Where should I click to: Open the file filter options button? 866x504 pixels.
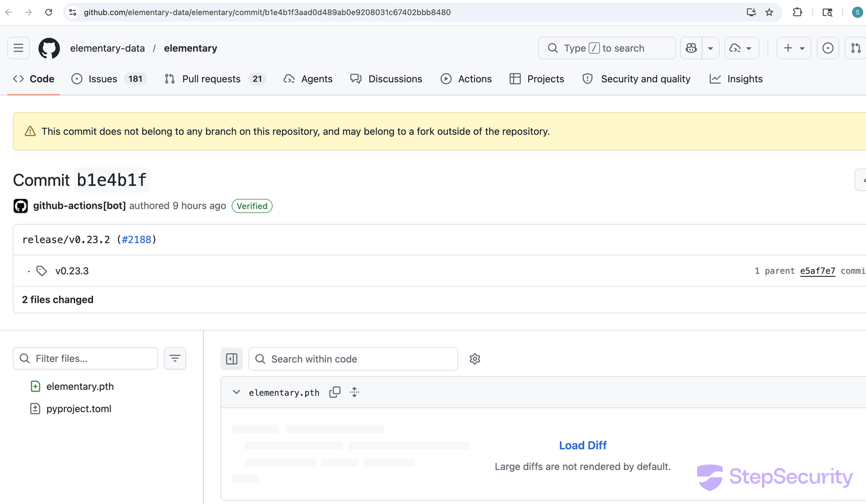click(175, 359)
